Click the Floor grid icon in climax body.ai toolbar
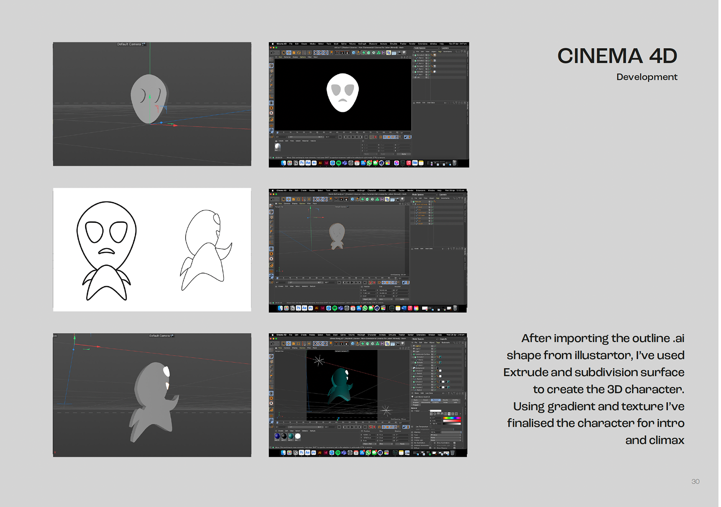Image resolution: width=721 pixels, height=507 pixels. [x=392, y=344]
